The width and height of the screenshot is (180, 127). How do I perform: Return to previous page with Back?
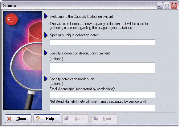[76, 119]
